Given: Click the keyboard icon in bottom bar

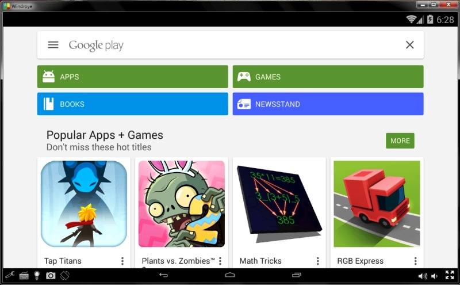Looking at the screenshot, I should (x=24, y=276).
